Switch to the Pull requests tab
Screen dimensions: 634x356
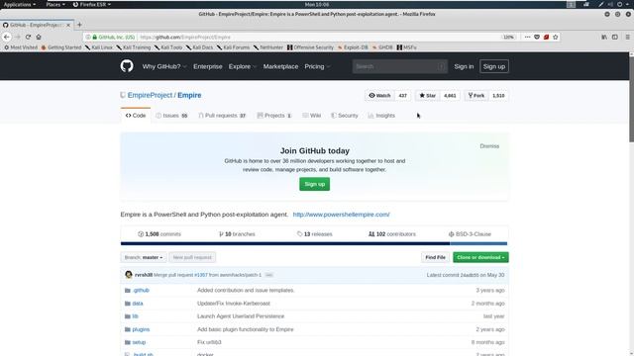pyautogui.click(x=222, y=116)
